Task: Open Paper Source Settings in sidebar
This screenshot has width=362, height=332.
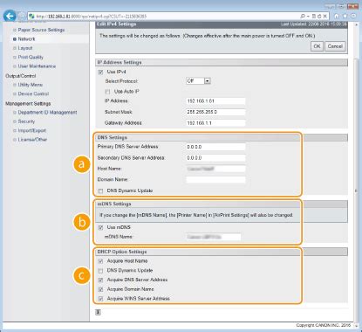Action: (x=41, y=30)
